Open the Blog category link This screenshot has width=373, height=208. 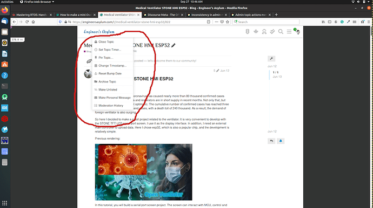click(x=88, y=52)
